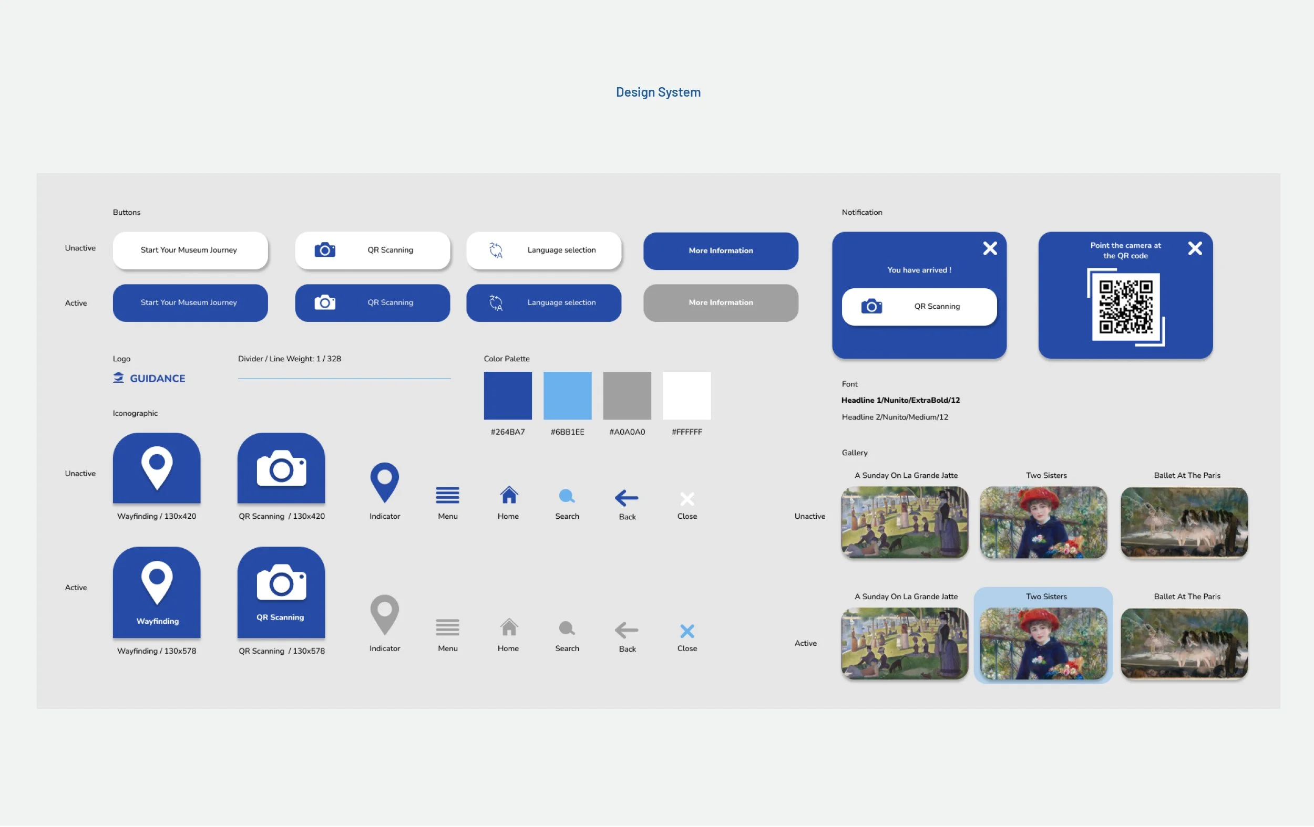Click the blue Home icon
The height and width of the screenshot is (827, 1314).
[509, 496]
